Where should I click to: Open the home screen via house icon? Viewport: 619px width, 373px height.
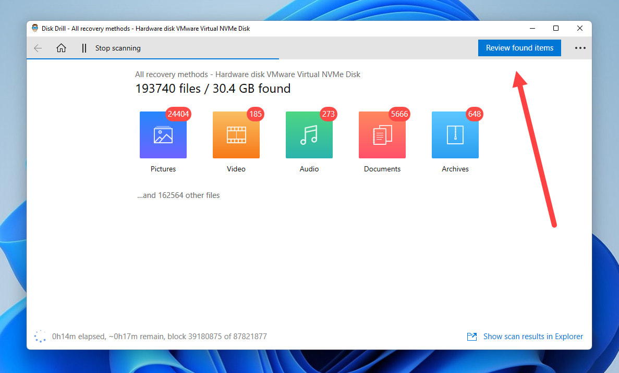61,48
